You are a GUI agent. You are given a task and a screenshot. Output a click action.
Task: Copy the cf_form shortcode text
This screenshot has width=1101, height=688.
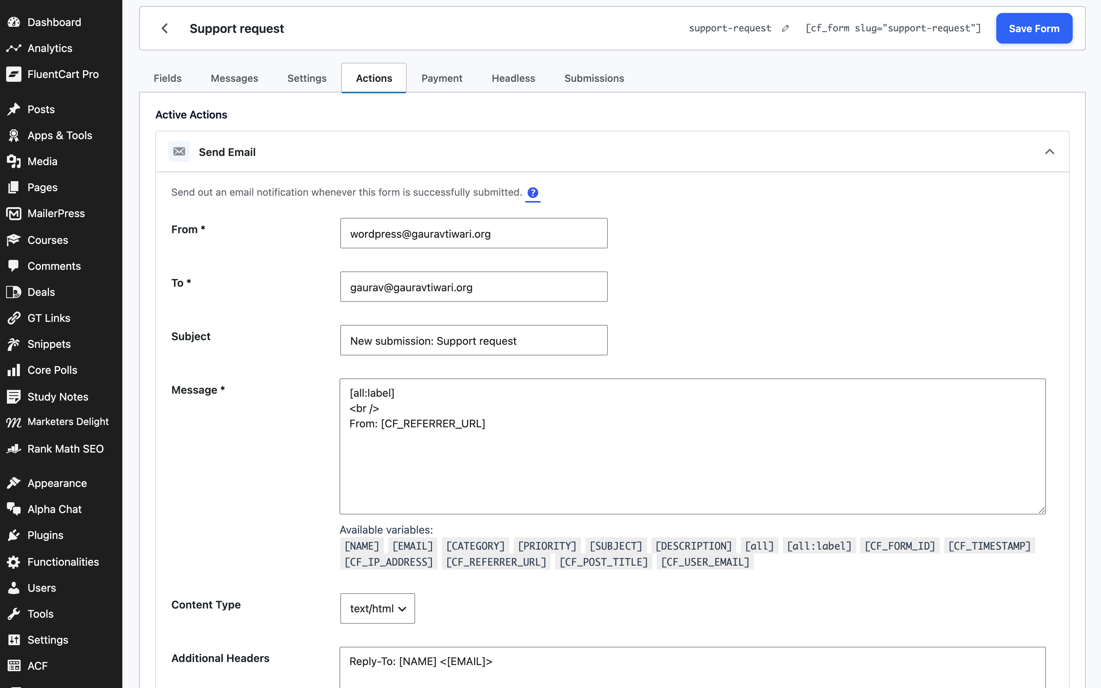(x=893, y=28)
